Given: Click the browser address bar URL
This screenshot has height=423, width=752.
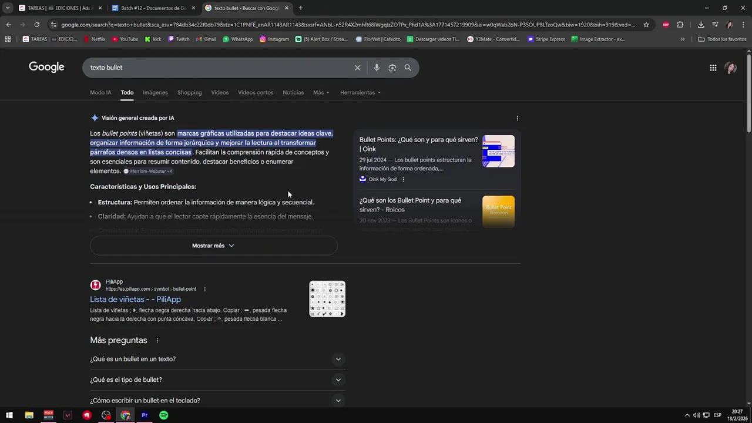Looking at the screenshot, I should point(348,25).
